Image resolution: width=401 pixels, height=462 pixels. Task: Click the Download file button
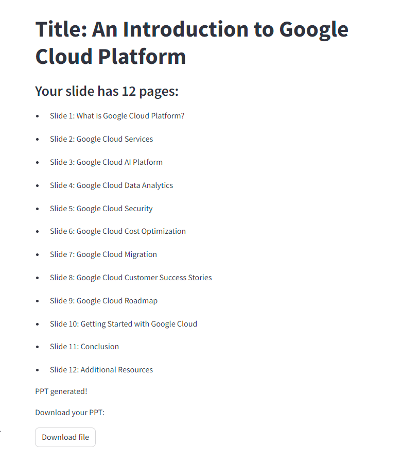(65, 437)
